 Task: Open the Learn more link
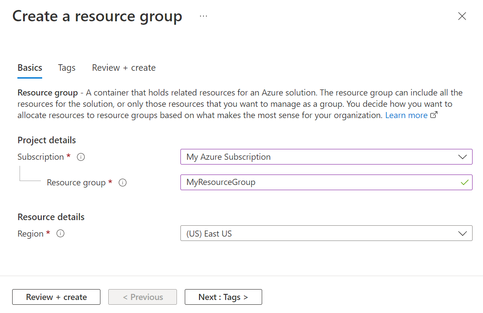pyautogui.click(x=406, y=115)
